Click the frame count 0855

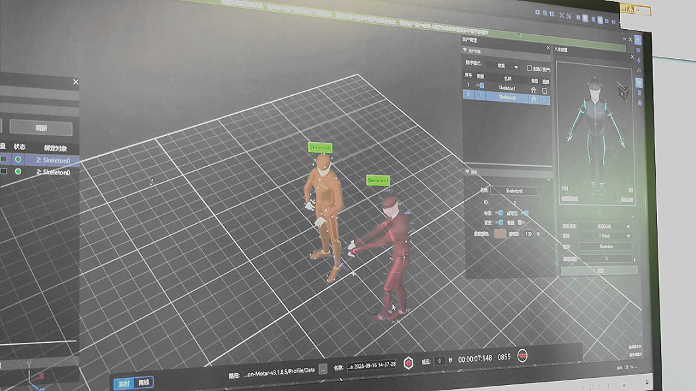pos(504,357)
